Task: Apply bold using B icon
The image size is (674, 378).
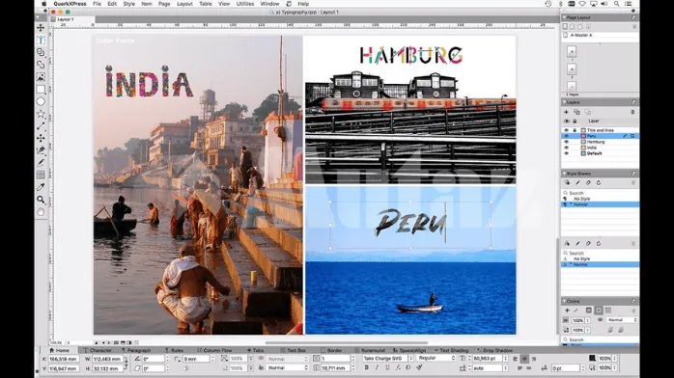Action: (367, 367)
